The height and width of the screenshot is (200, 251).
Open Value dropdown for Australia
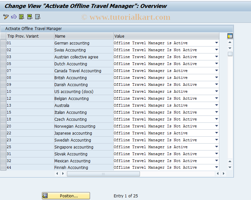[x=217, y=105]
